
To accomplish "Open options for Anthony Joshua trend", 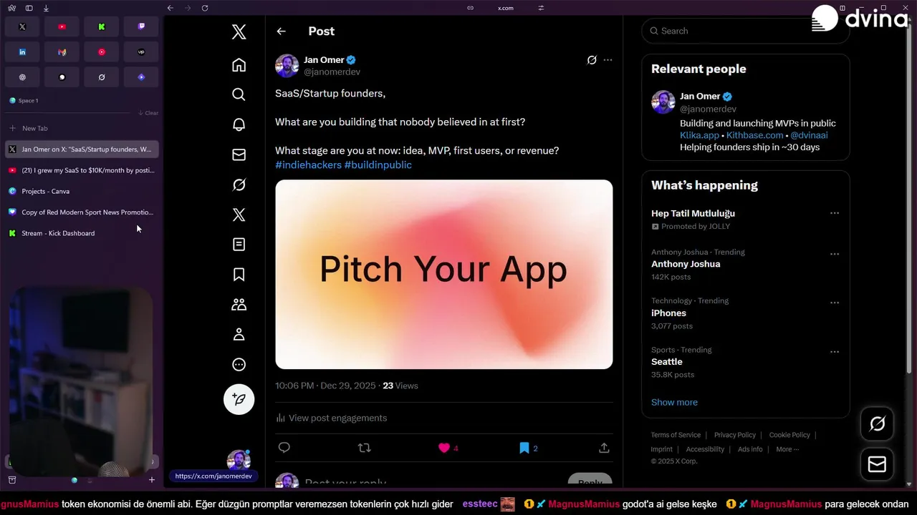I will coord(835,254).
